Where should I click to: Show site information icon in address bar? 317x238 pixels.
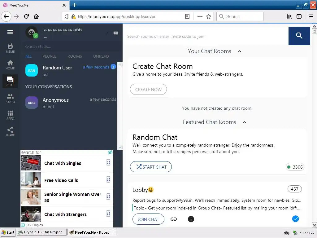pyautogui.click(x=67, y=16)
